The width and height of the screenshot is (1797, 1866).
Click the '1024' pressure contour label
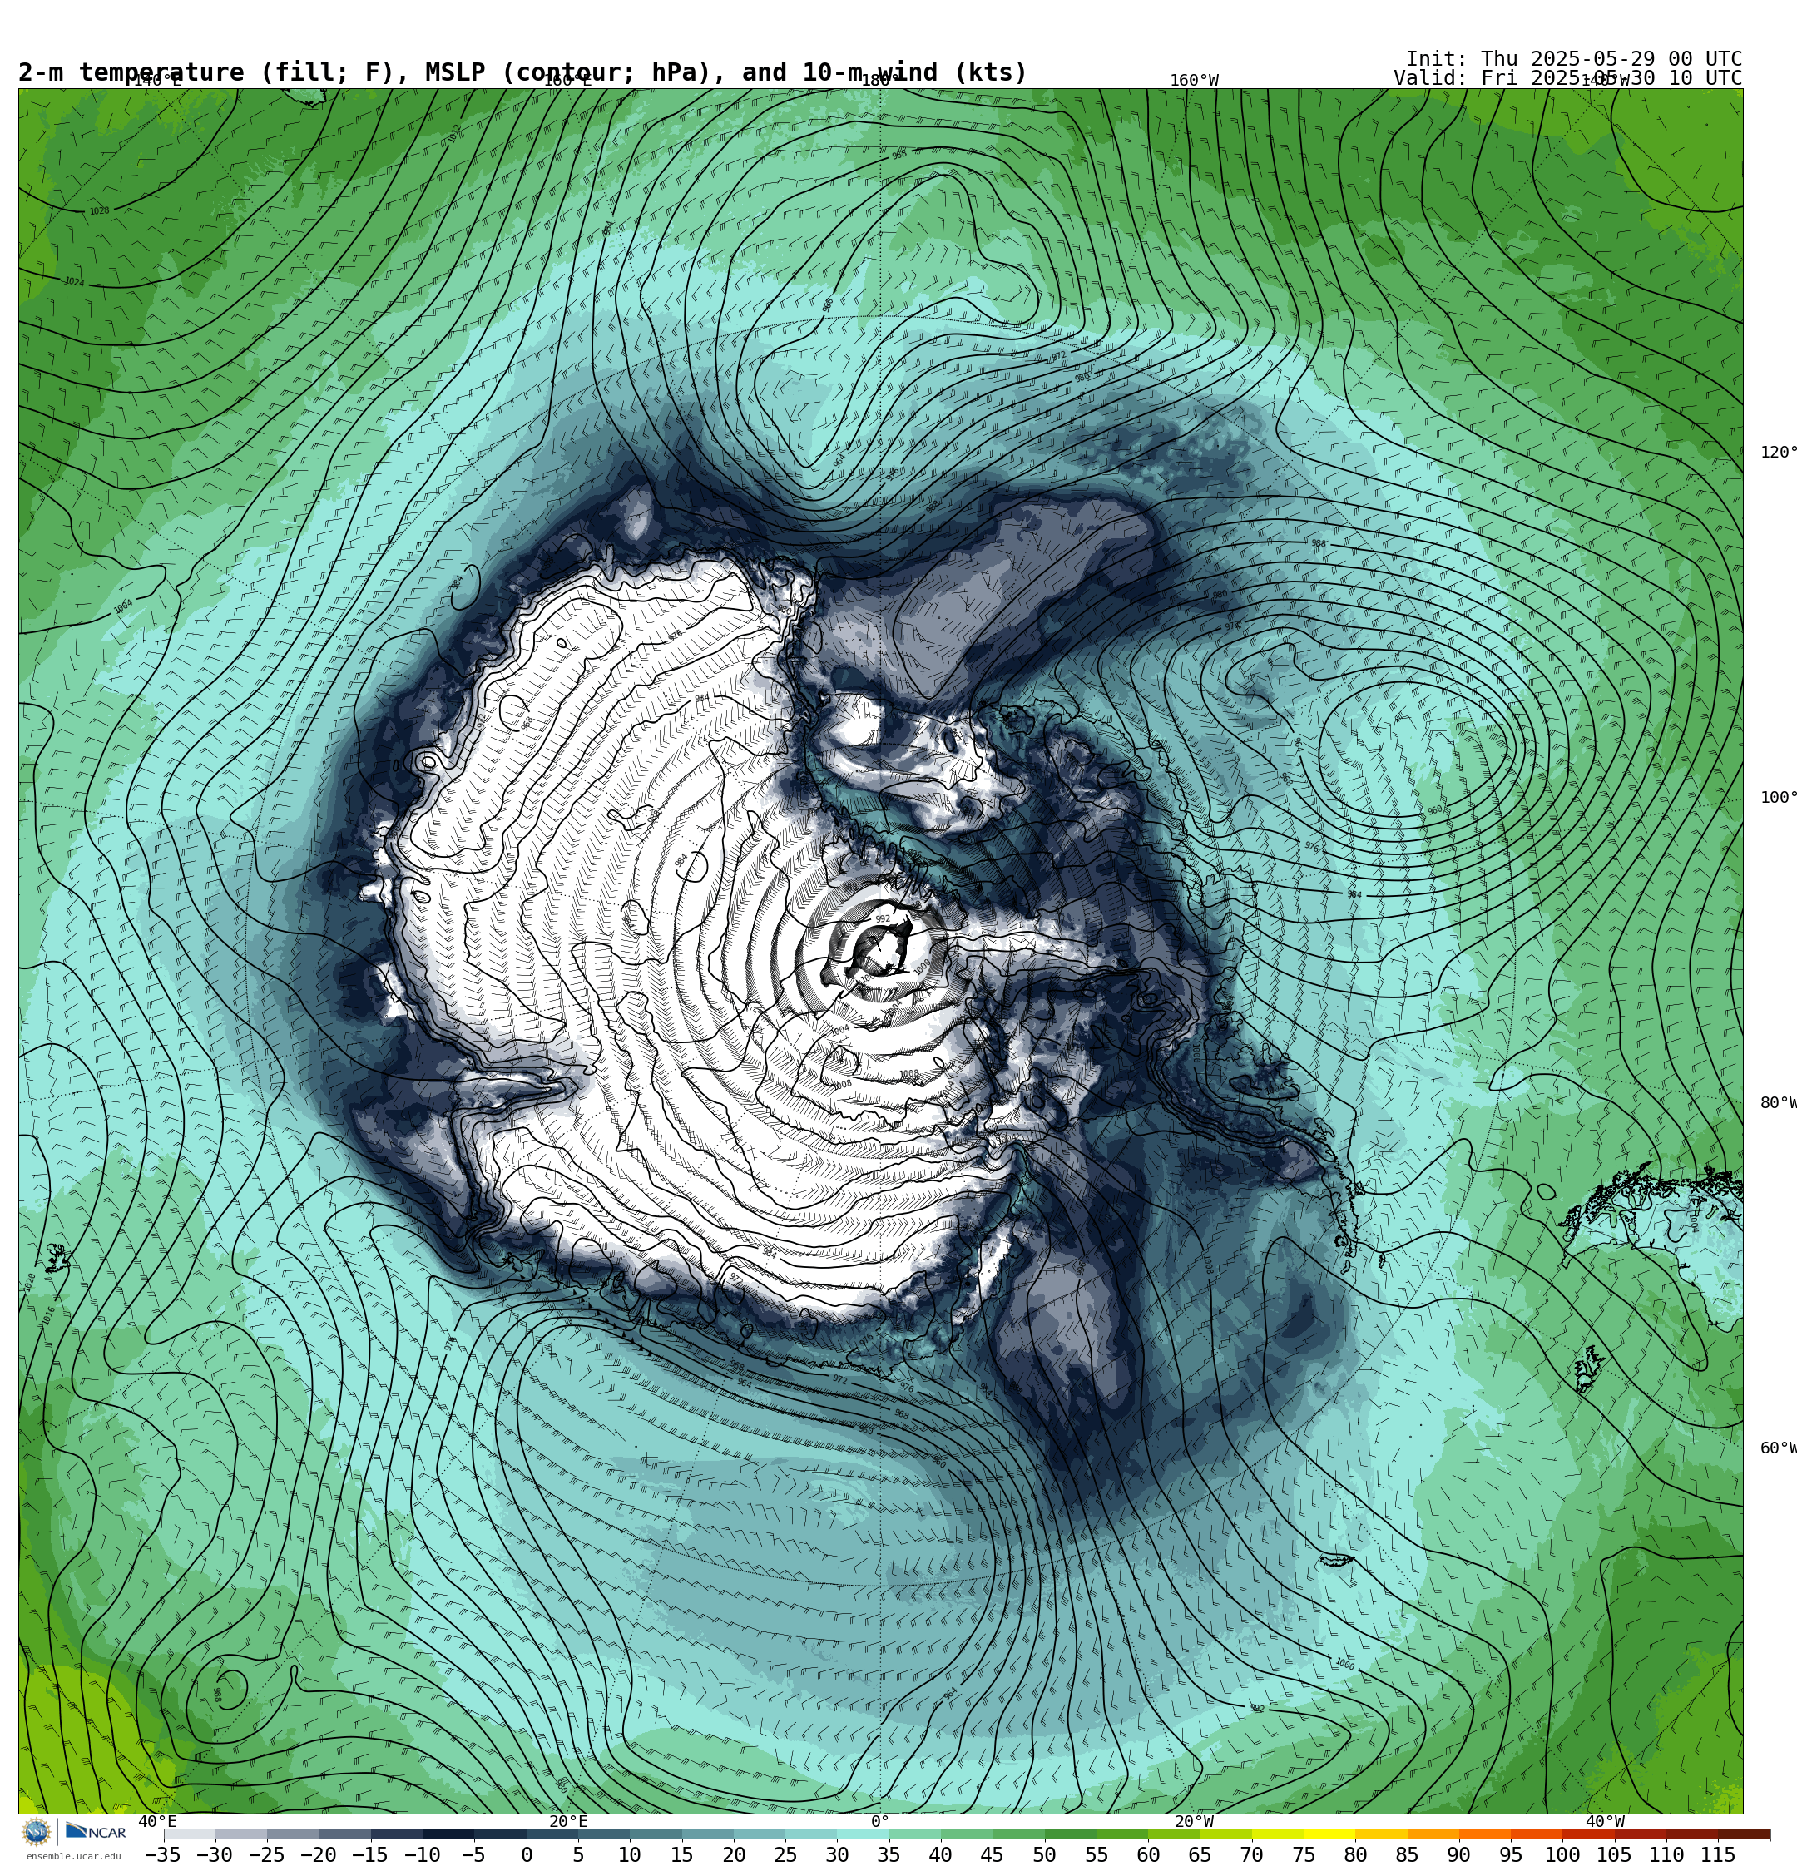pyautogui.click(x=74, y=282)
